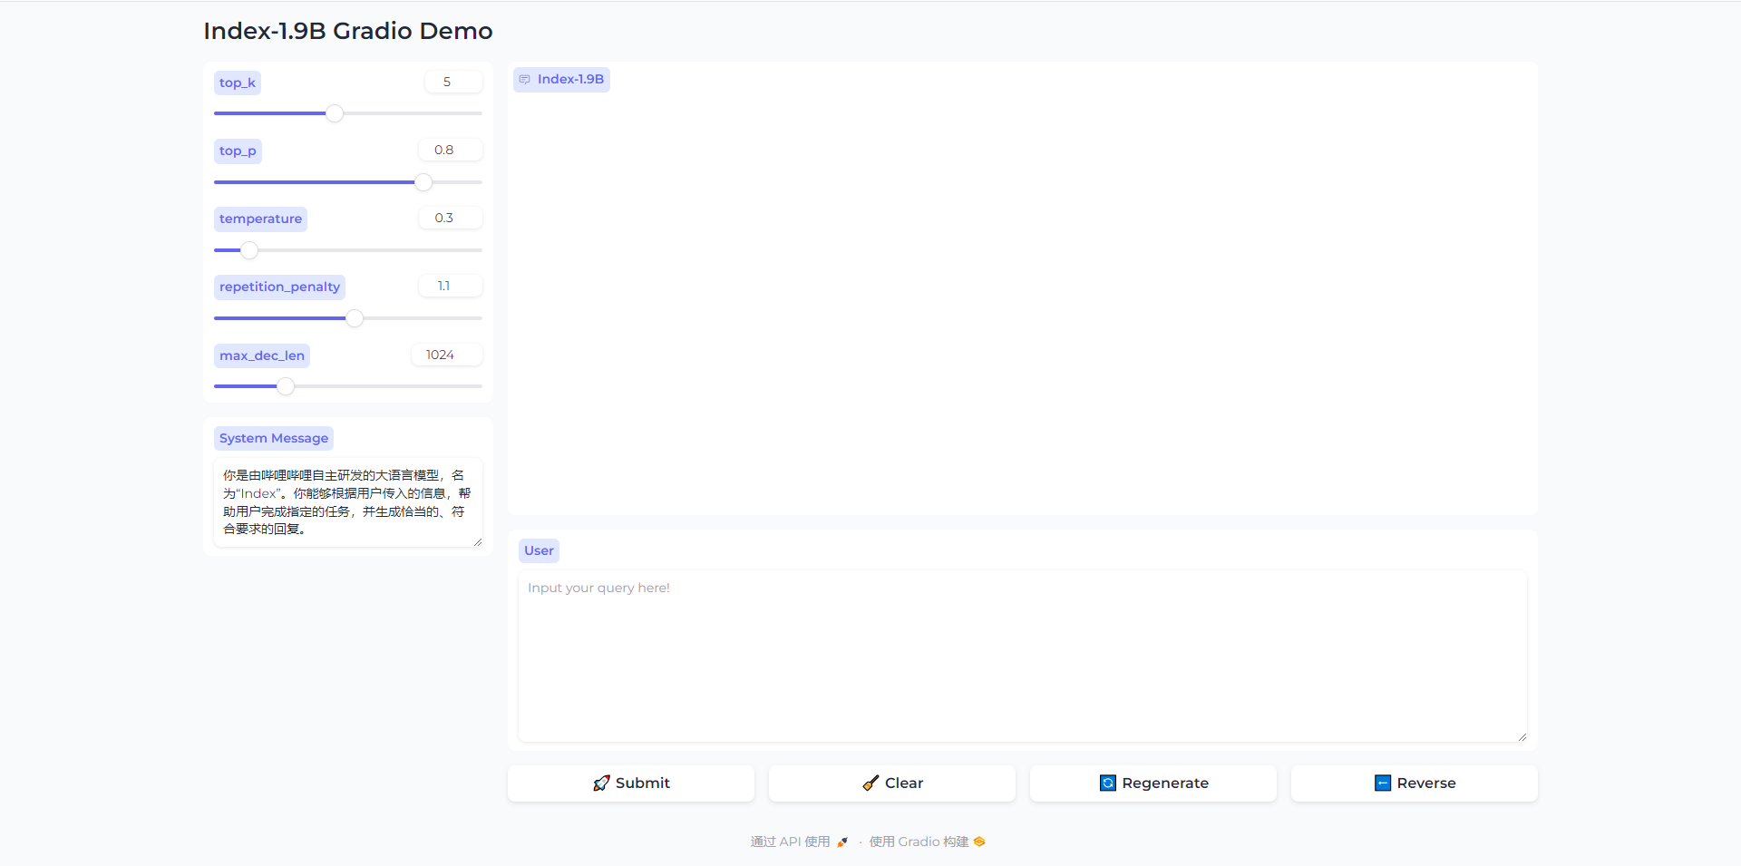Click the Reverse button label
Image resolution: width=1741 pixels, height=866 pixels.
1426,783
